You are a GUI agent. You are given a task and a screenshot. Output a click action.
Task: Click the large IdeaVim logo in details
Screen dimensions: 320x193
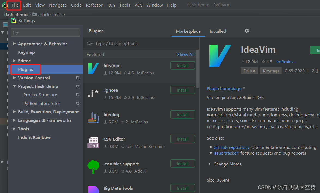pos(220,56)
